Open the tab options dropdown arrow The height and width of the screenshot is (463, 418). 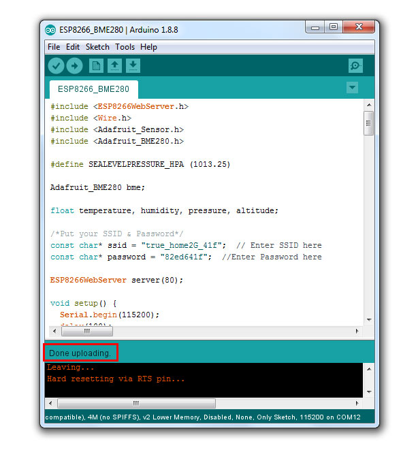tap(352, 88)
